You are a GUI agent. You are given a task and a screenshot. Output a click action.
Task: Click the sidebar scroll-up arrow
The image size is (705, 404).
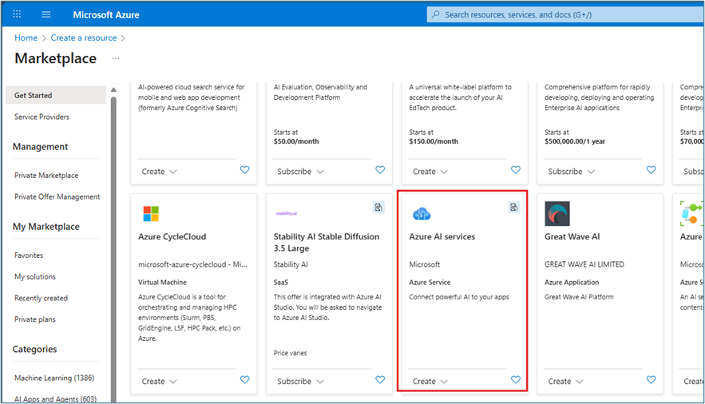click(x=113, y=89)
